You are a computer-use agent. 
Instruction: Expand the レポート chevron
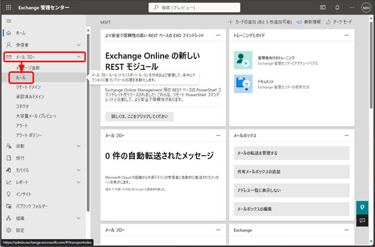click(x=79, y=182)
